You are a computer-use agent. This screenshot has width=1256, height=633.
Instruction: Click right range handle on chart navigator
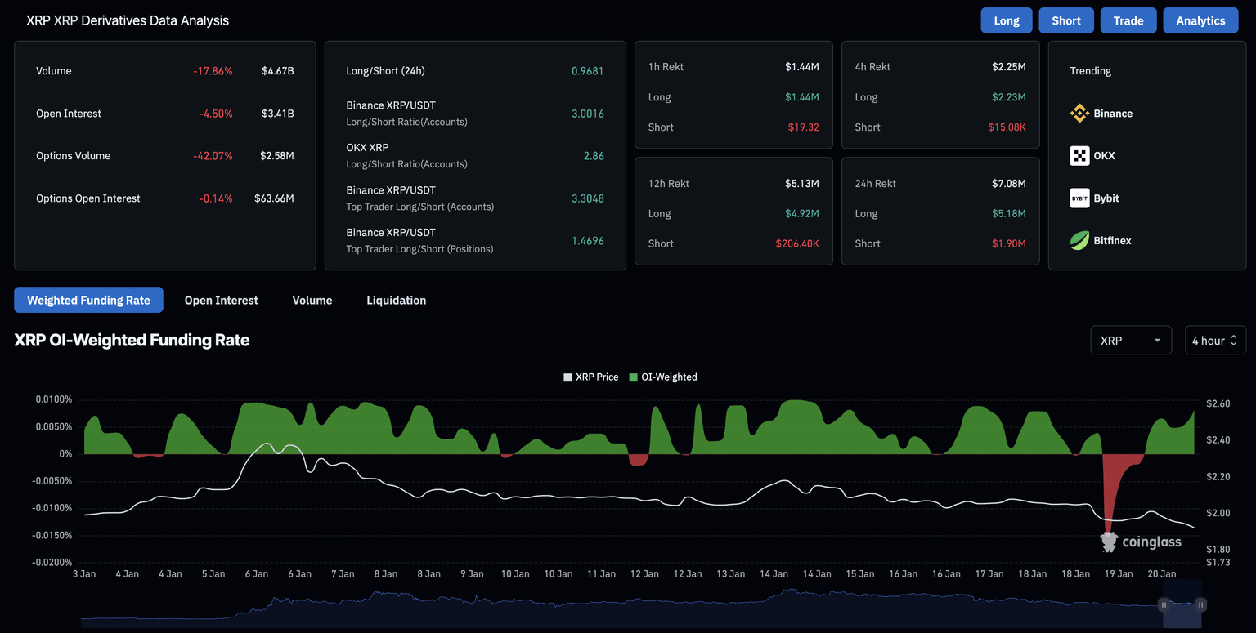1200,604
